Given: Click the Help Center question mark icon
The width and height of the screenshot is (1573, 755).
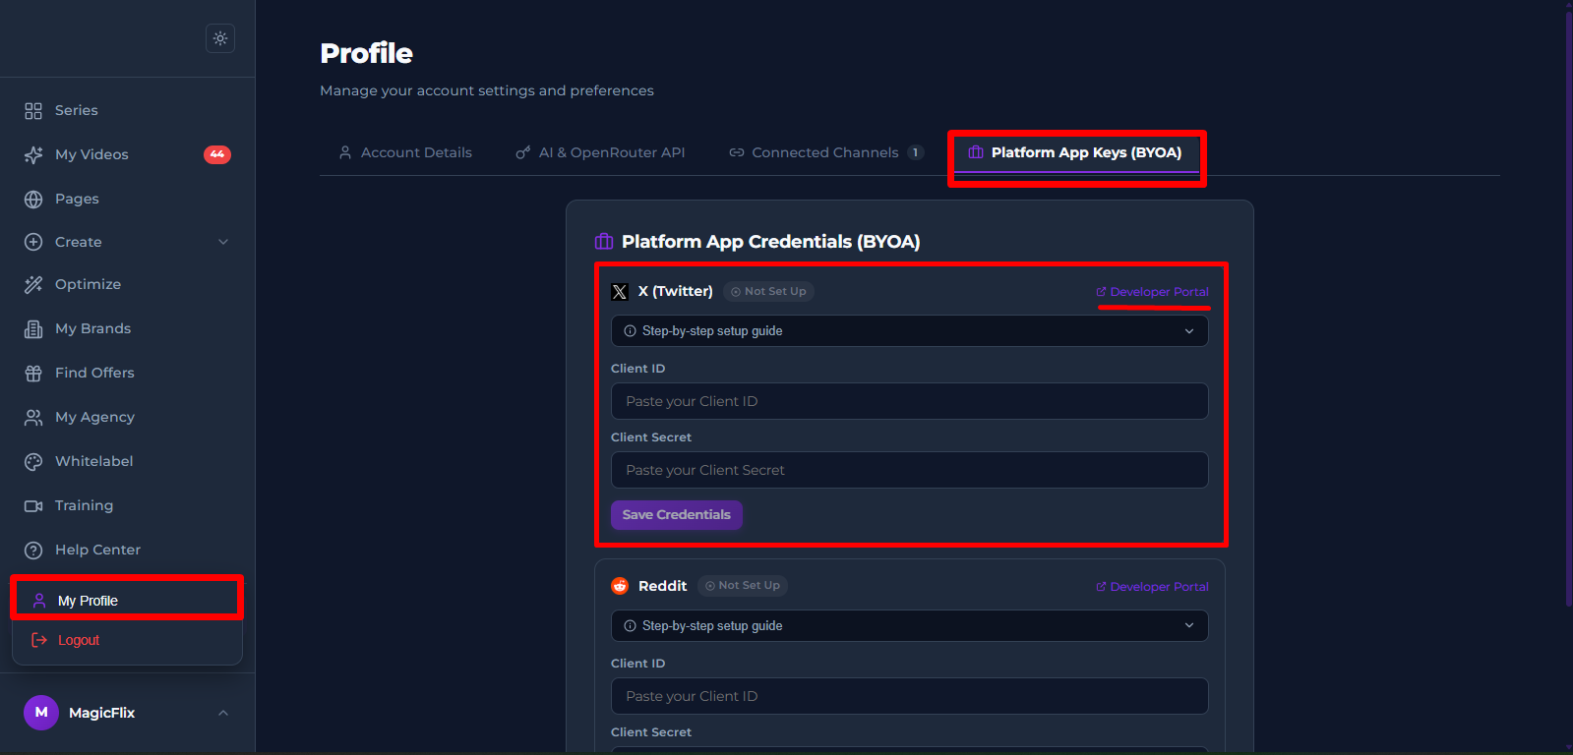Looking at the screenshot, I should pos(33,551).
